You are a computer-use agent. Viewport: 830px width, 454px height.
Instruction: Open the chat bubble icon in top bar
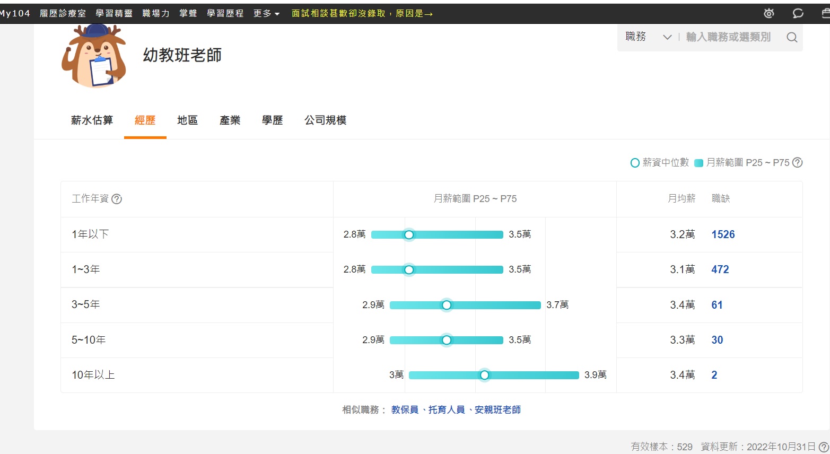798,13
